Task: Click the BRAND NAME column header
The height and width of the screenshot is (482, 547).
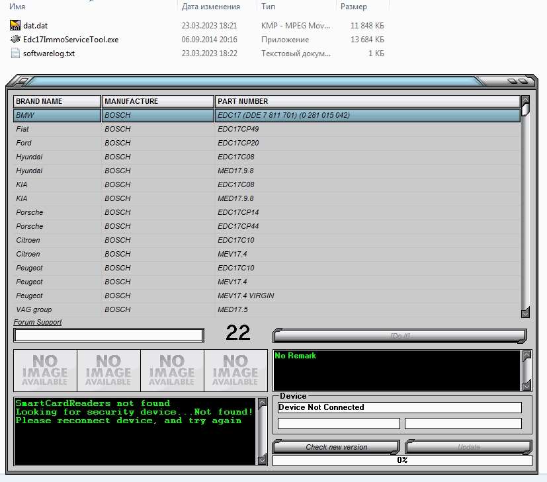Action: [x=57, y=101]
